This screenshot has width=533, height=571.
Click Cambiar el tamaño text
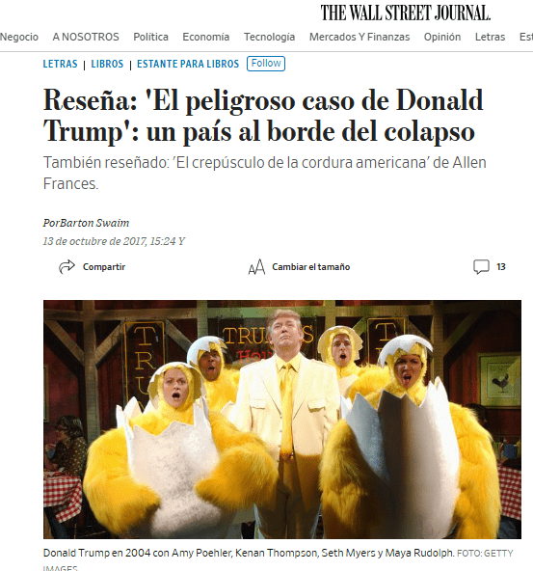pyautogui.click(x=311, y=267)
